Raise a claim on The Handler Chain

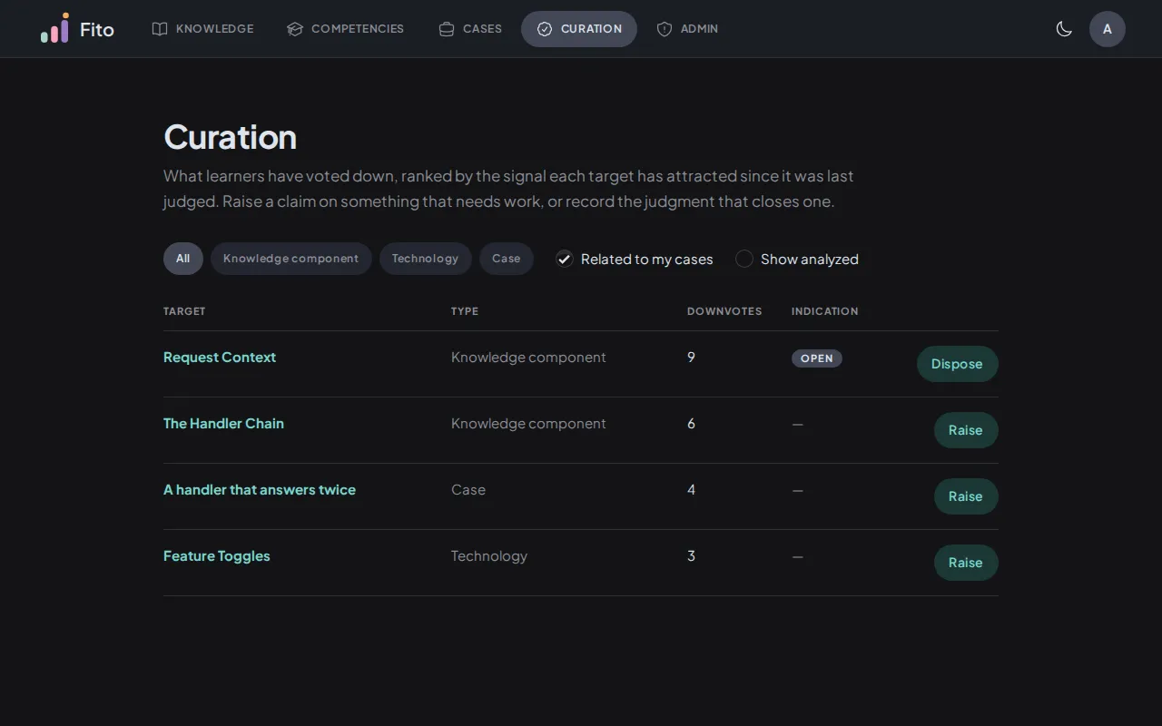(x=966, y=430)
